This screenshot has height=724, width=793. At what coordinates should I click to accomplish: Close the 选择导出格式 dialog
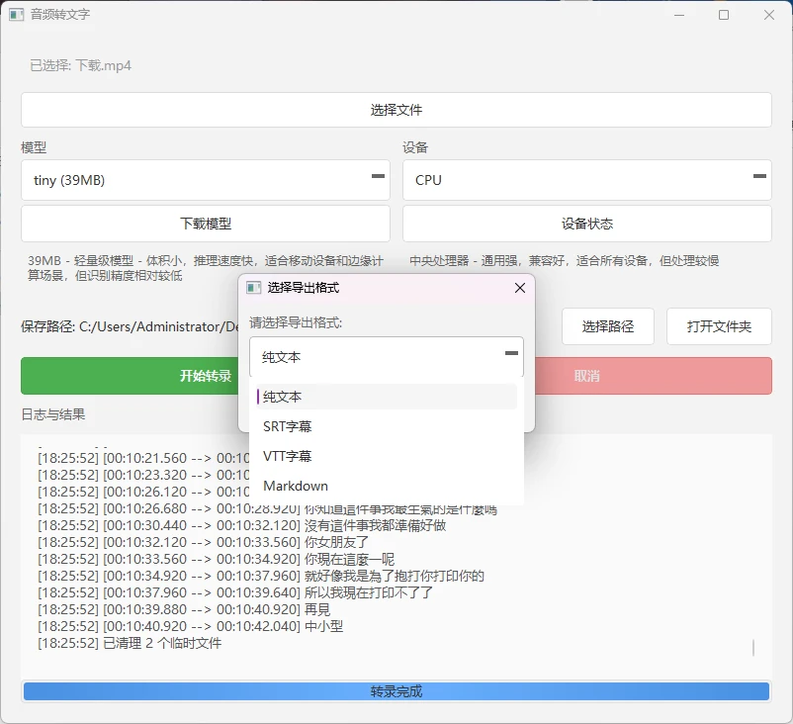519,288
